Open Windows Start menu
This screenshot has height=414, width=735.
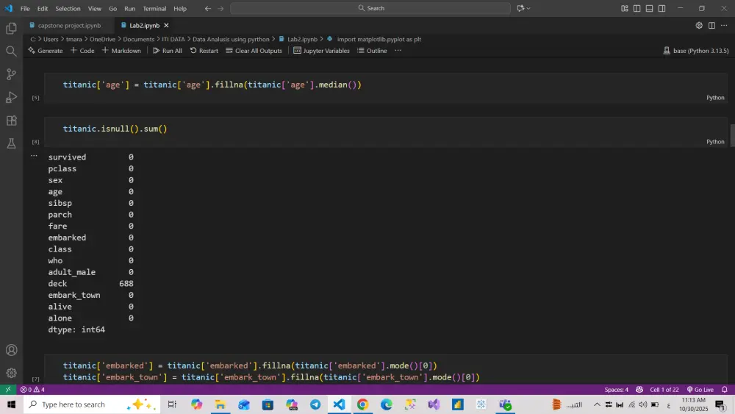11,404
